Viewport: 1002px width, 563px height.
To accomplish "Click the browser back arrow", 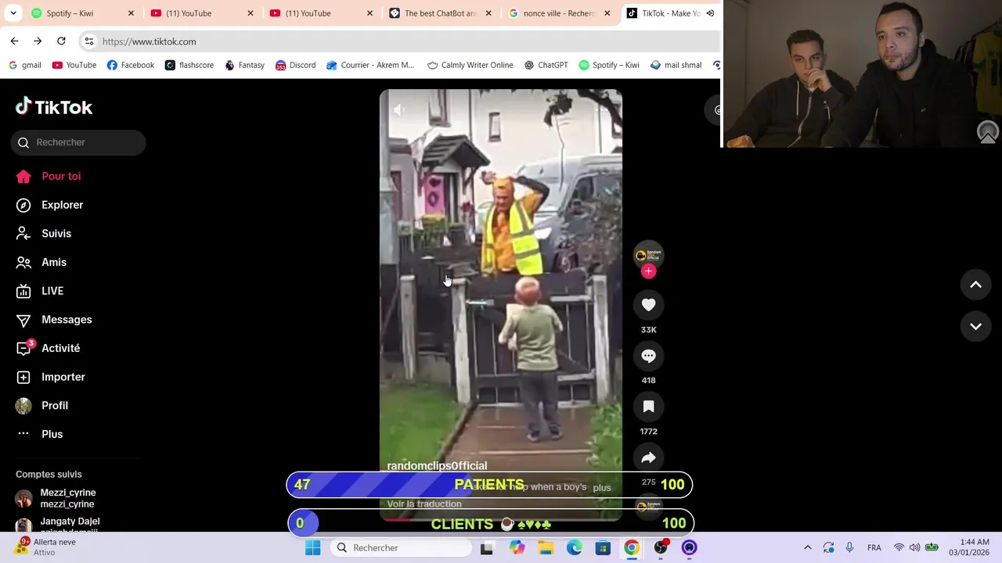I will pos(14,41).
